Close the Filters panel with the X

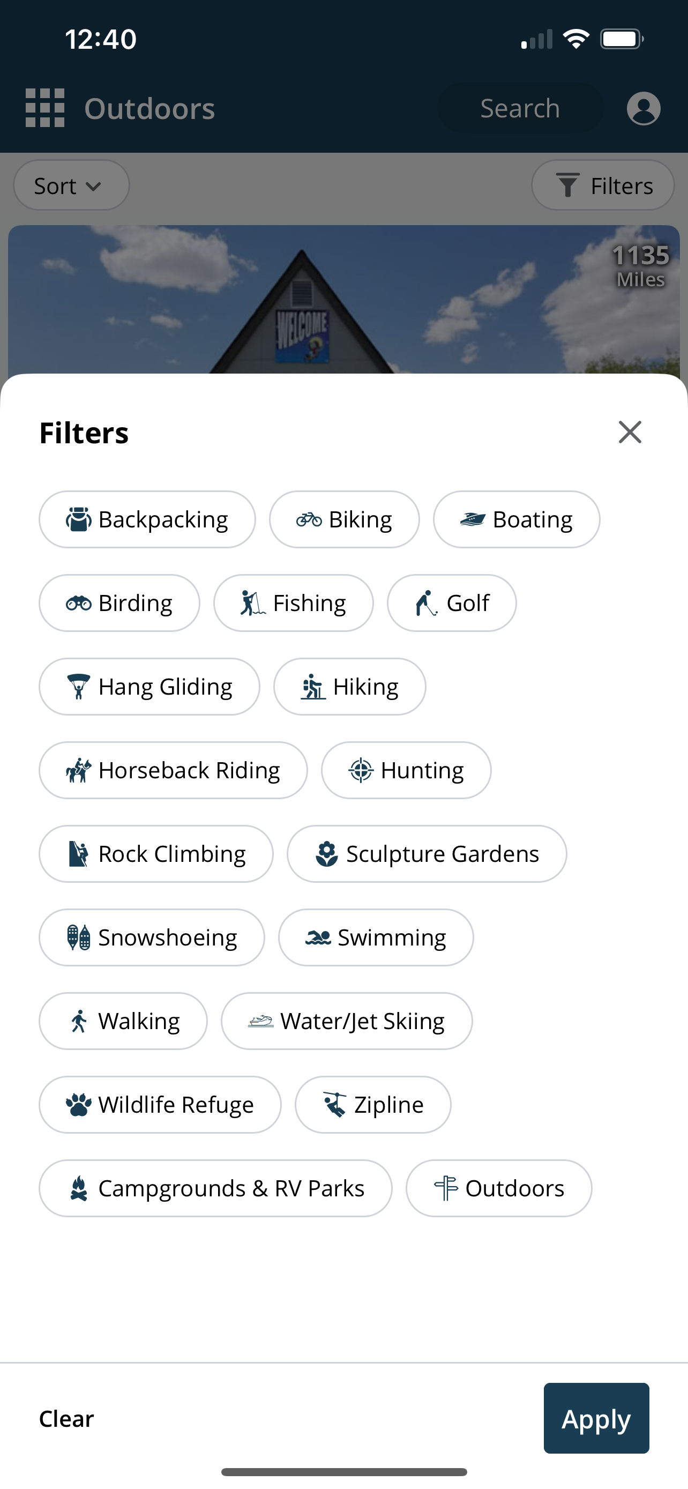click(630, 433)
